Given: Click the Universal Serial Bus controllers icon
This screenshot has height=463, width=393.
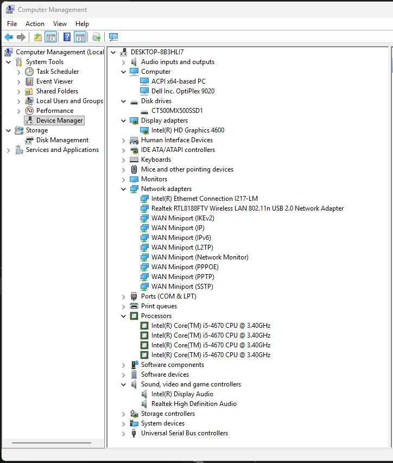Looking at the screenshot, I should (x=134, y=433).
